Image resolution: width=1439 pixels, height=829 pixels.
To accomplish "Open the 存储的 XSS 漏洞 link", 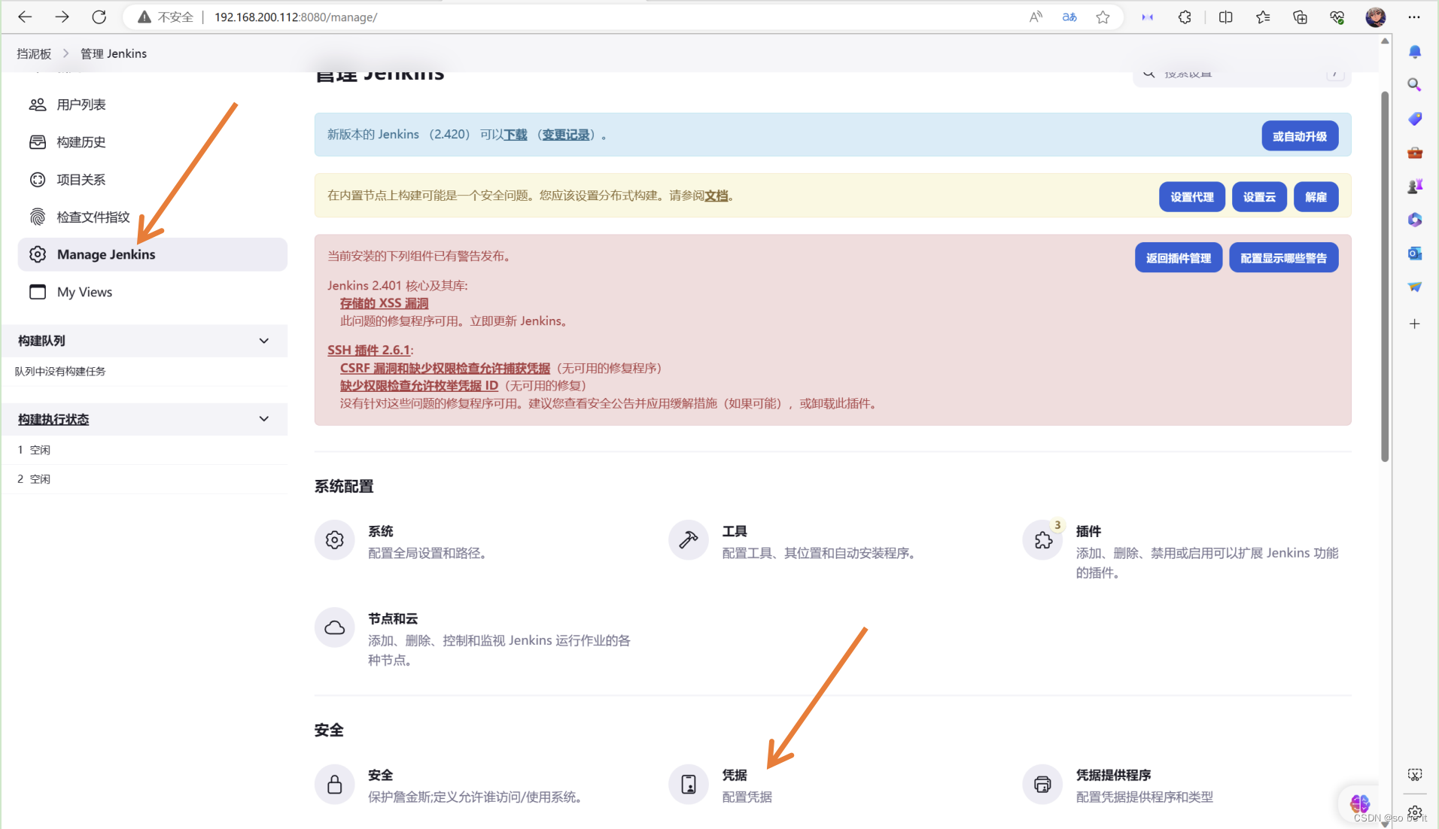I will click(384, 303).
